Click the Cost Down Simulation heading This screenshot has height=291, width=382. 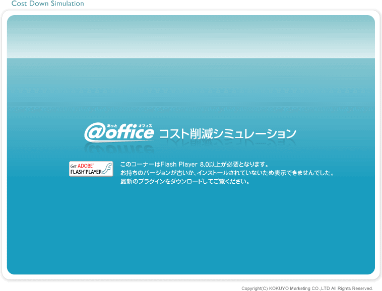pyautogui.click(x=48, y=4)
